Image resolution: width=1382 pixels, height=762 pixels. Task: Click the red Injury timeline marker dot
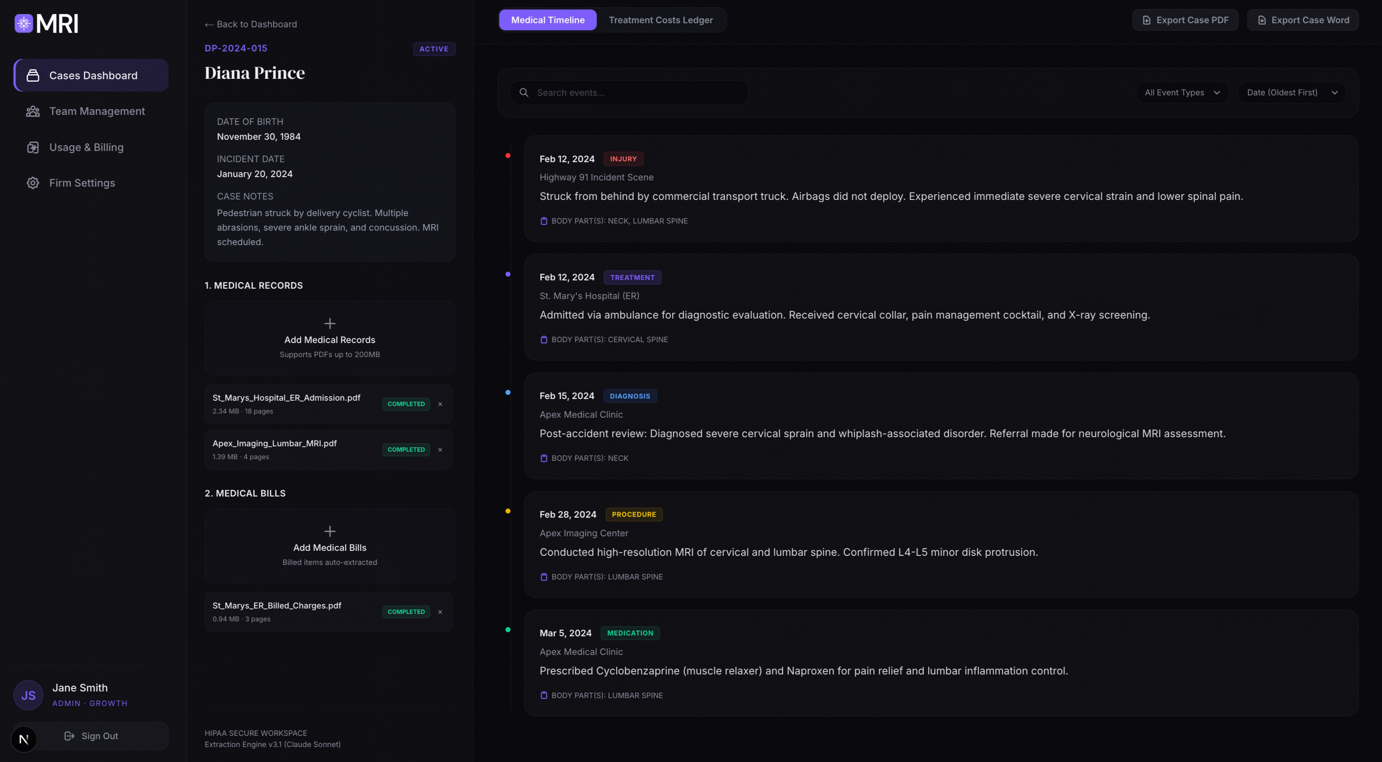tap(507, 156)
